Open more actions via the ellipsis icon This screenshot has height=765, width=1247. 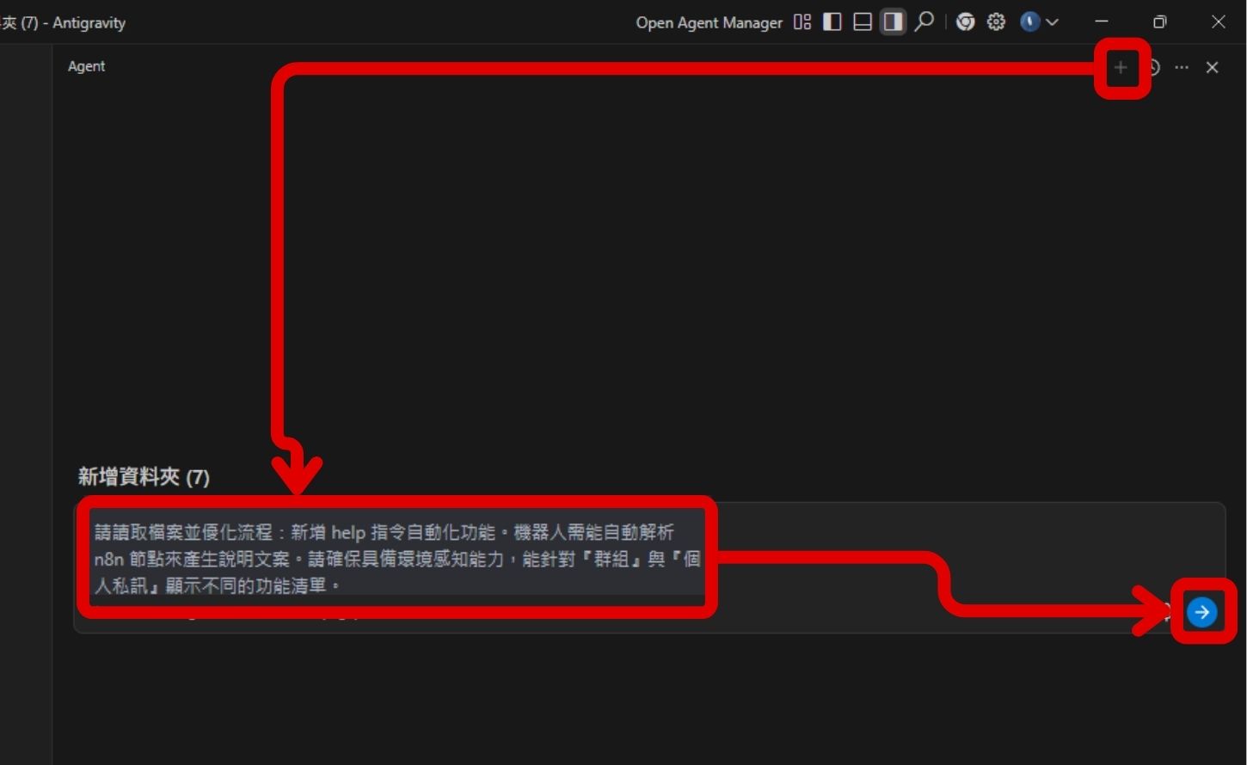click(x=1182, y=67)
